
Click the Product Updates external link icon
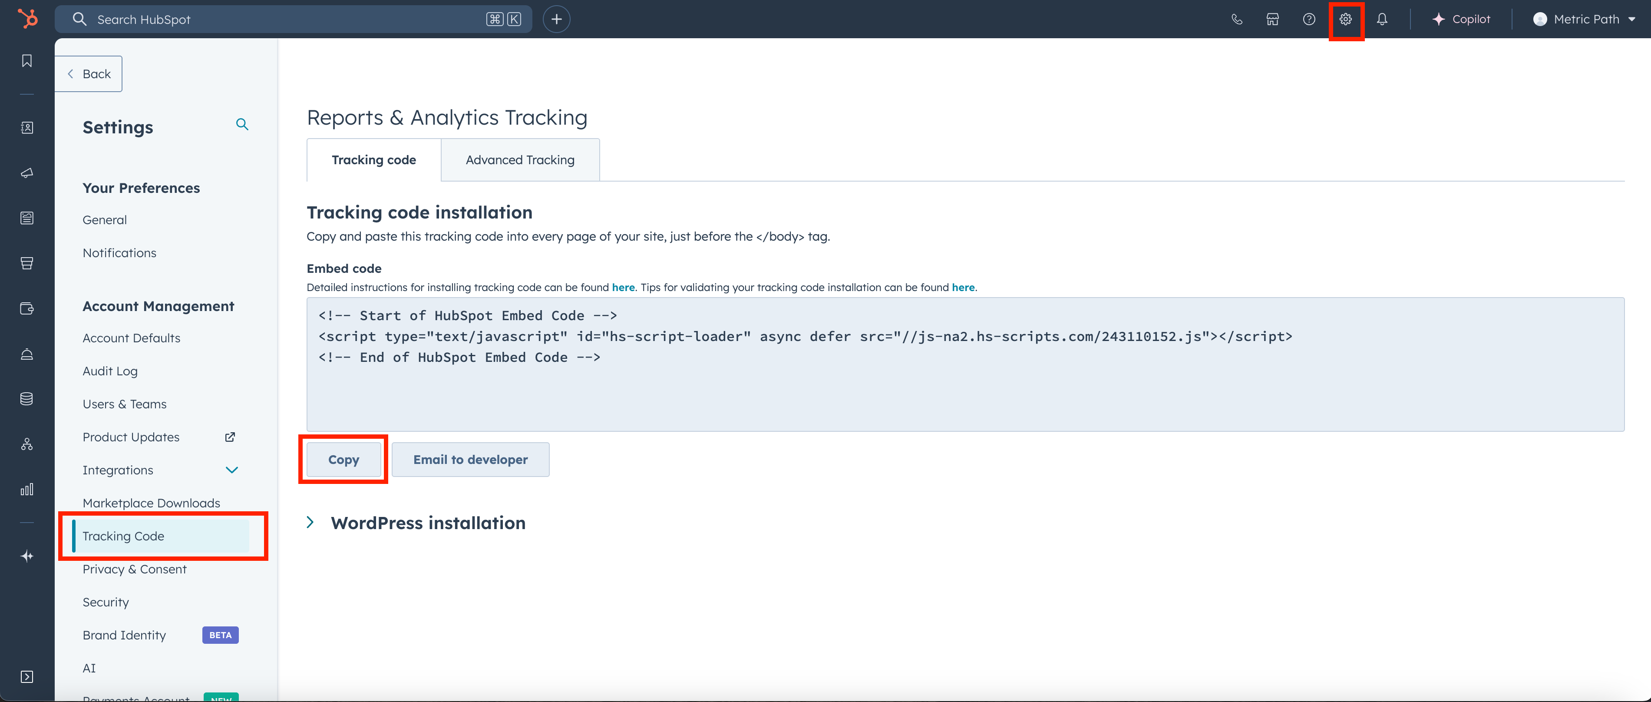tap(230, 437)
